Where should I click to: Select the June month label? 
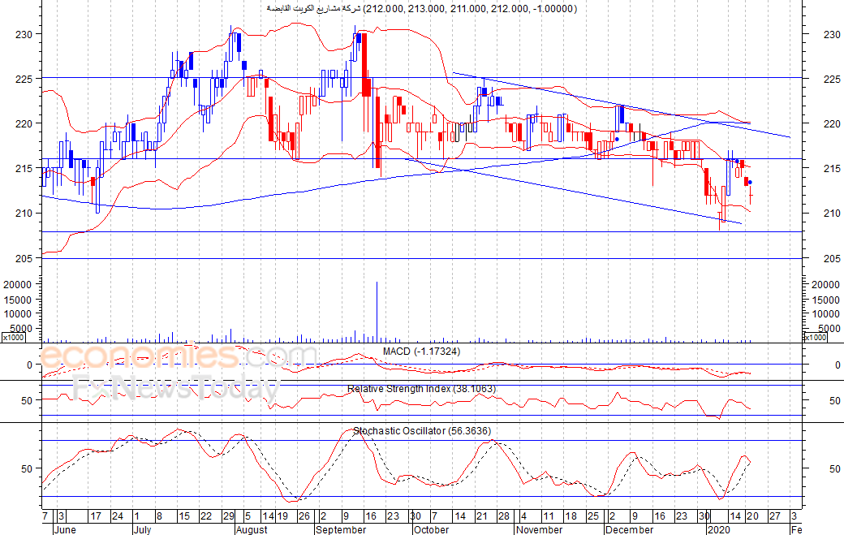pos(67,529)
